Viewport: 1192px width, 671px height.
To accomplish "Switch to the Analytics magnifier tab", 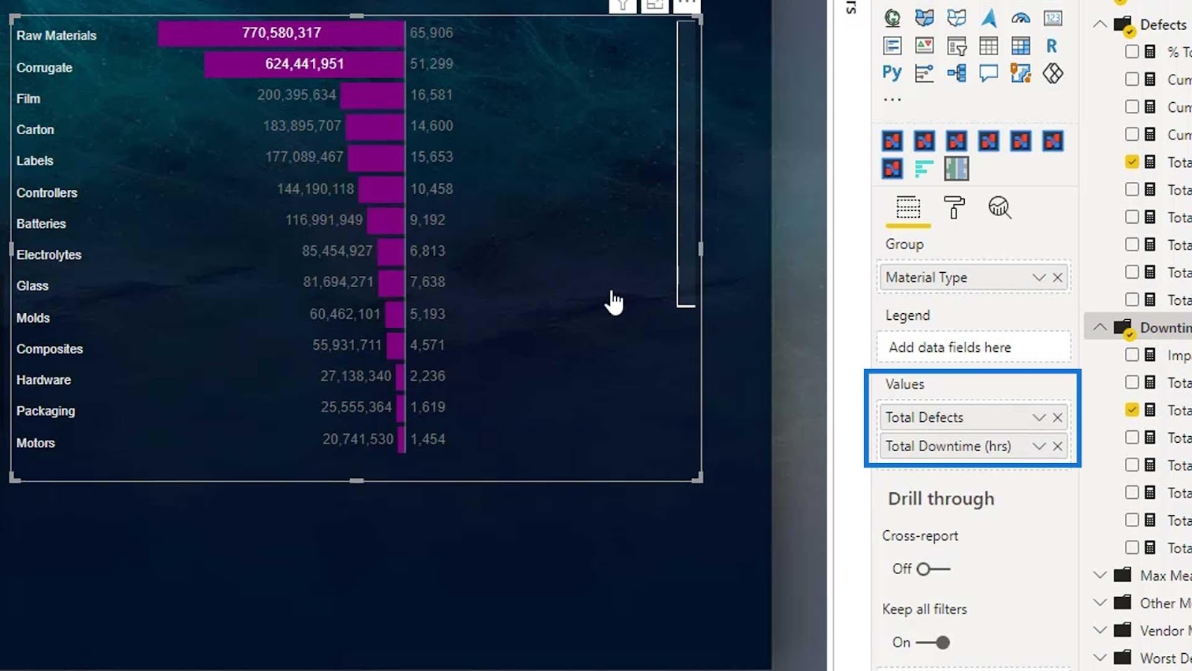I will tap(1000, 207).
